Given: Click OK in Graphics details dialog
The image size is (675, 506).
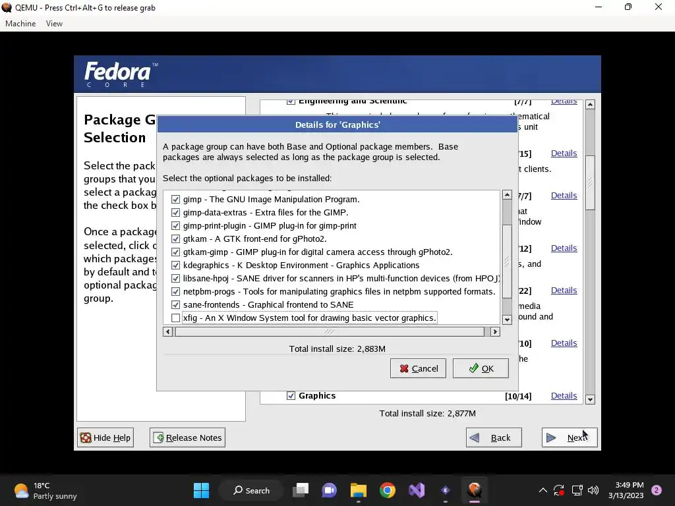Looking at the screenshot, I should (481, 368).
